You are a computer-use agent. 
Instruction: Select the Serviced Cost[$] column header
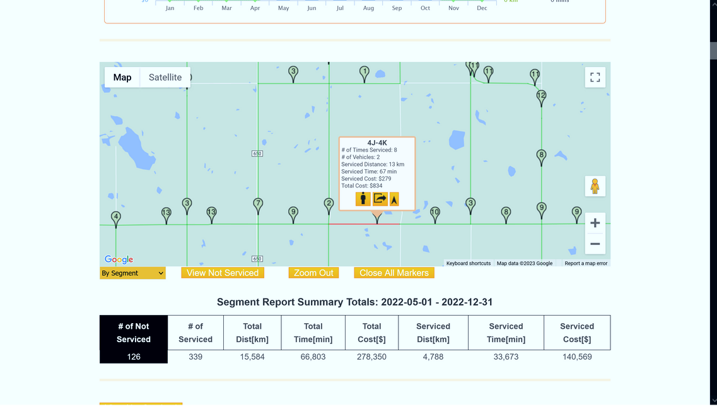click(577, 333)
